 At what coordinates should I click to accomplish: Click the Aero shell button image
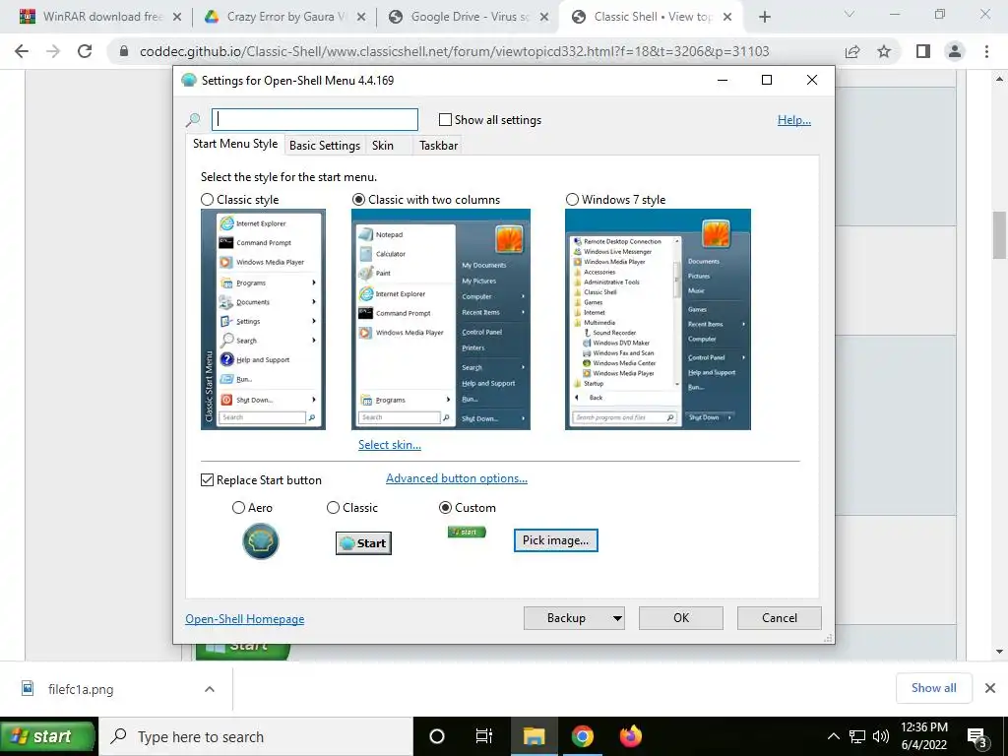[x=260, y=541]
